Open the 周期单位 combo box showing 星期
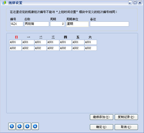 pyautogui.click(x=77, y=24)
